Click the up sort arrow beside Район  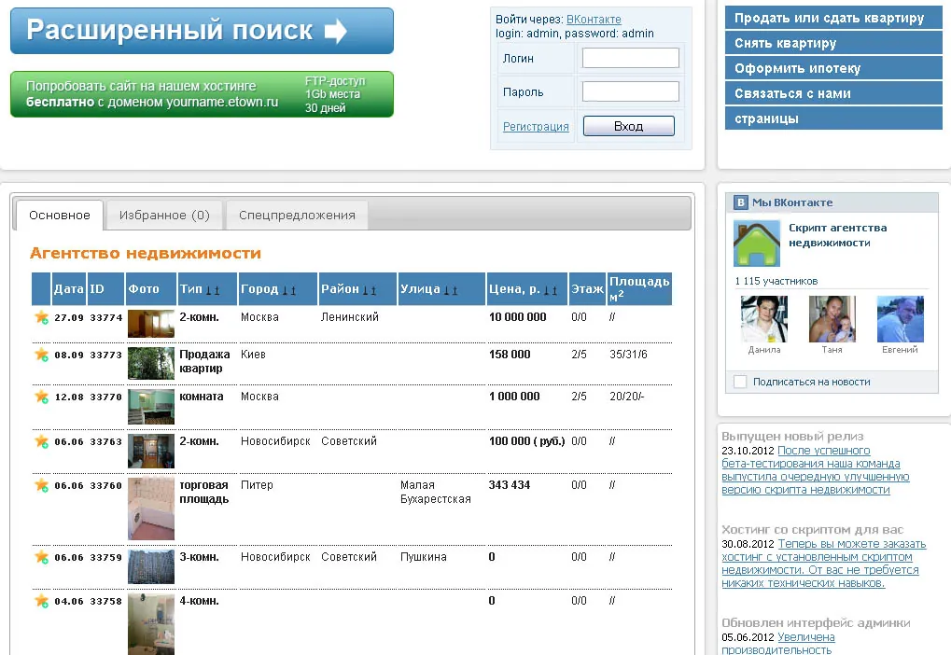[x=373, y=290]
